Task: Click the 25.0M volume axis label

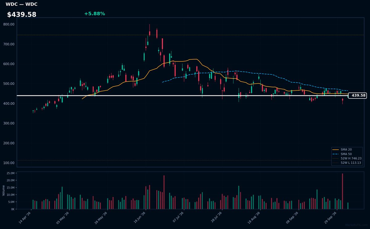Action: click(x=10, y=173)
